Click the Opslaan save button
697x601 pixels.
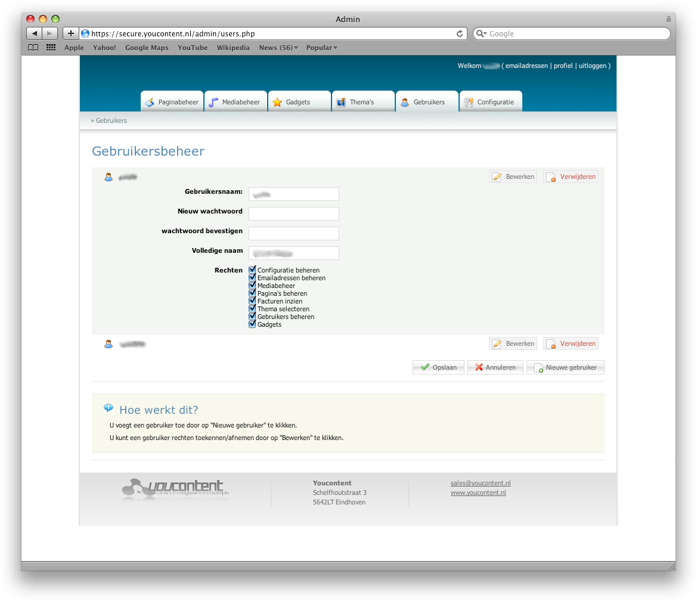click(x=438, y=367)
